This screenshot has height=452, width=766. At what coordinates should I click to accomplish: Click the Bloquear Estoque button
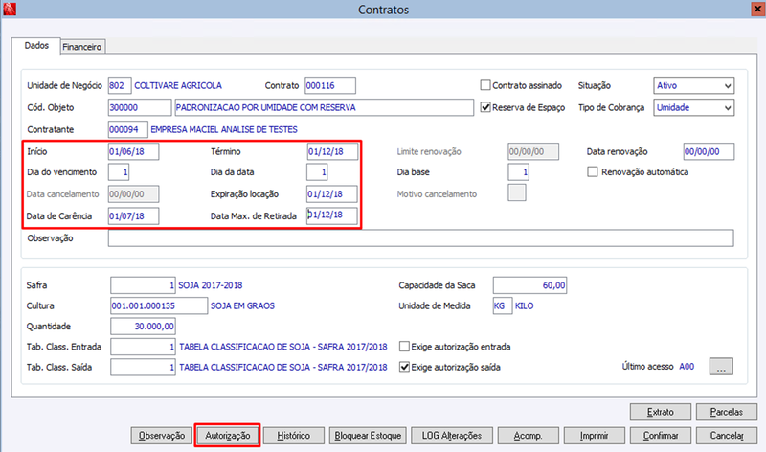pyautogui.click(x=368, y=436)
